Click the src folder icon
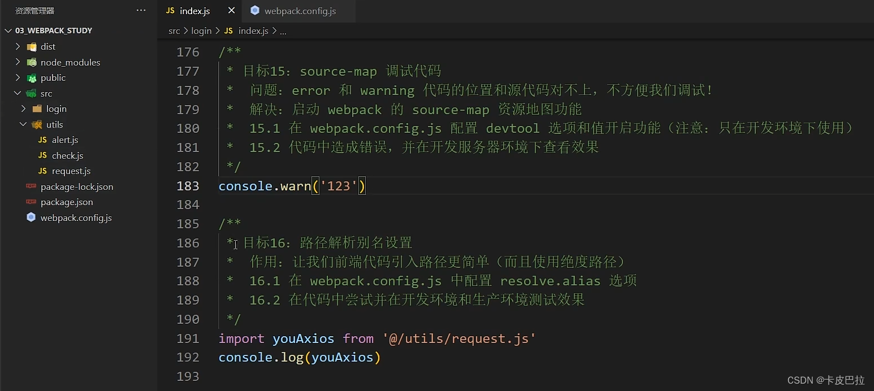This screenshot has width=874, height=391. (x=32, y=93)
